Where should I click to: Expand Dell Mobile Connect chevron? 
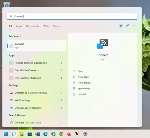[x=61, y=70]
